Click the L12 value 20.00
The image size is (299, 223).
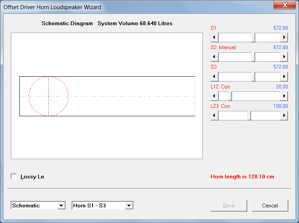click(282, 87)
